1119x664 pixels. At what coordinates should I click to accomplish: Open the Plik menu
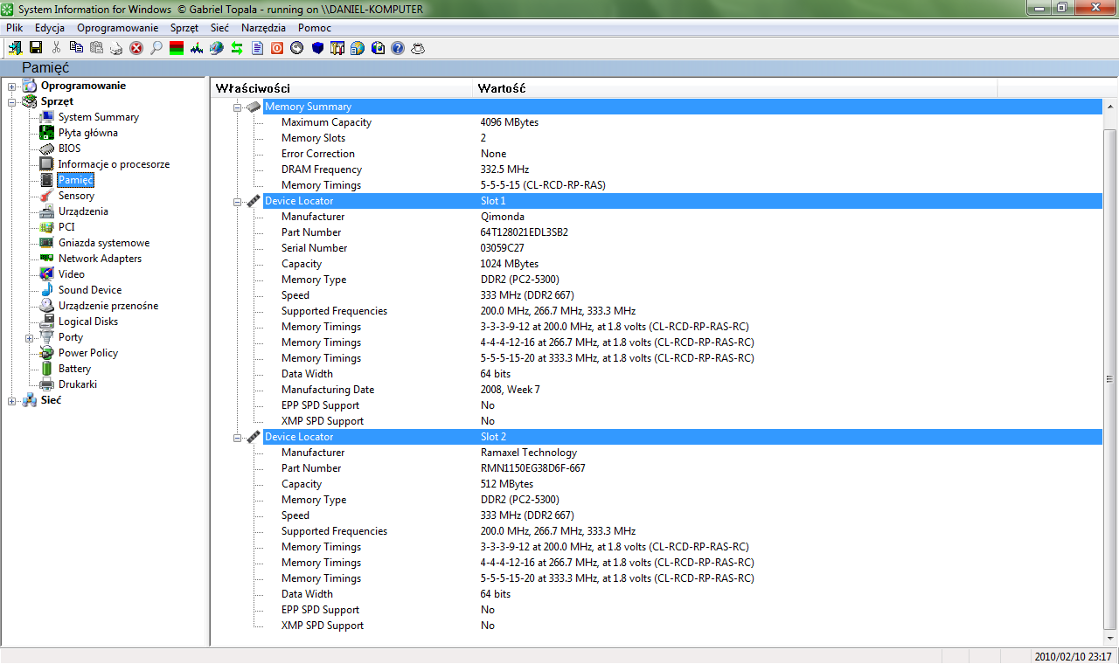[x=14, y=28]
